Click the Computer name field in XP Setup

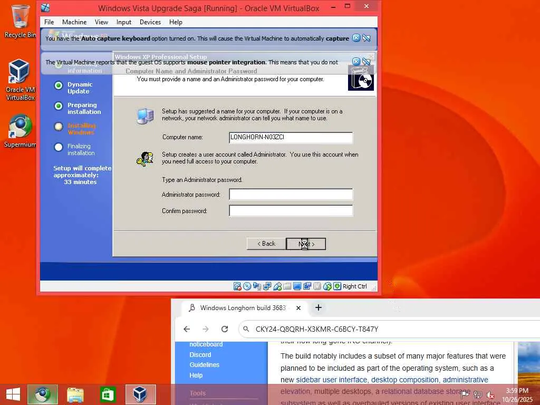[x=291, y=138]
